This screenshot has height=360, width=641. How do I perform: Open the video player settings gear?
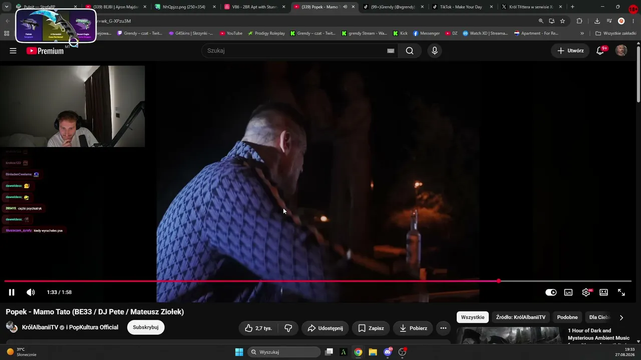coord(586,292)
